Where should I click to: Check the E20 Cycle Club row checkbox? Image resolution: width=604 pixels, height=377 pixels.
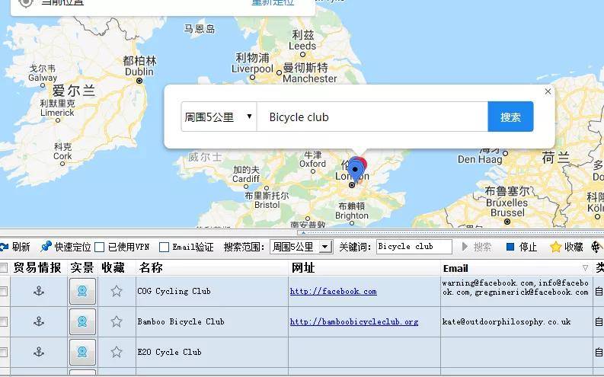3,352
